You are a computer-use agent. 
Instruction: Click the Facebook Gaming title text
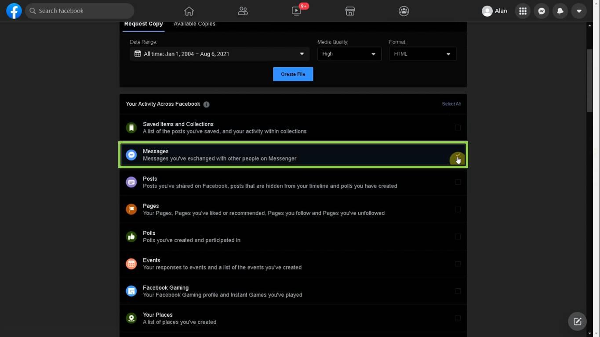tap(166, 287)
